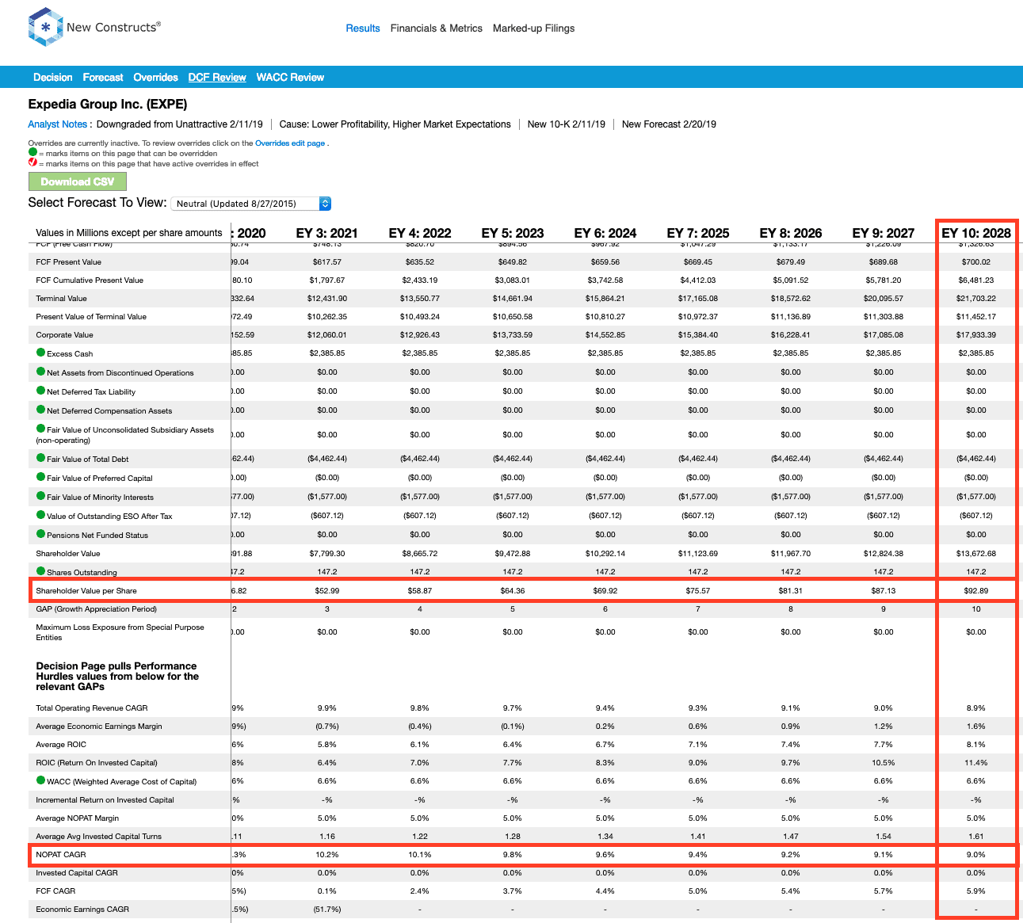Click green dot for Unconsolidated Subsidiary Assets row
Image resolution: width=1023 pixels, height=923 pixels.
point(40,429)
